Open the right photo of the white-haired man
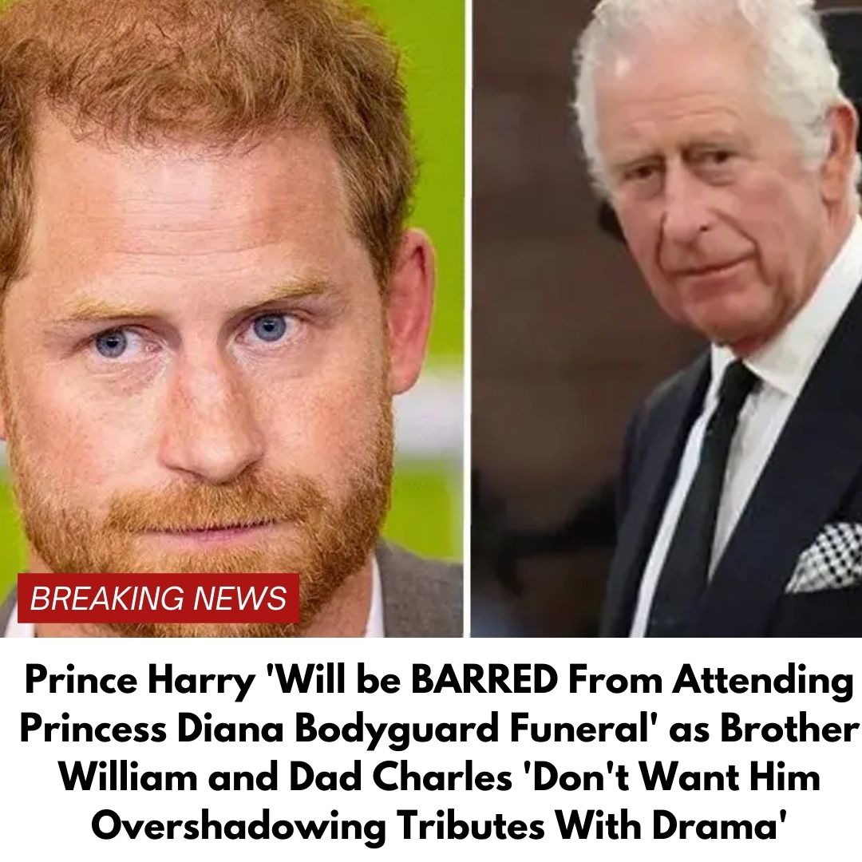This screenshot has height=862, width=862. [x=666, y=318]
